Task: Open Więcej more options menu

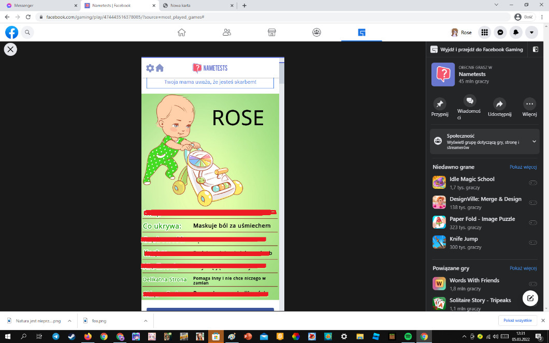Action: pyautogui.click(x=529, y=103)
